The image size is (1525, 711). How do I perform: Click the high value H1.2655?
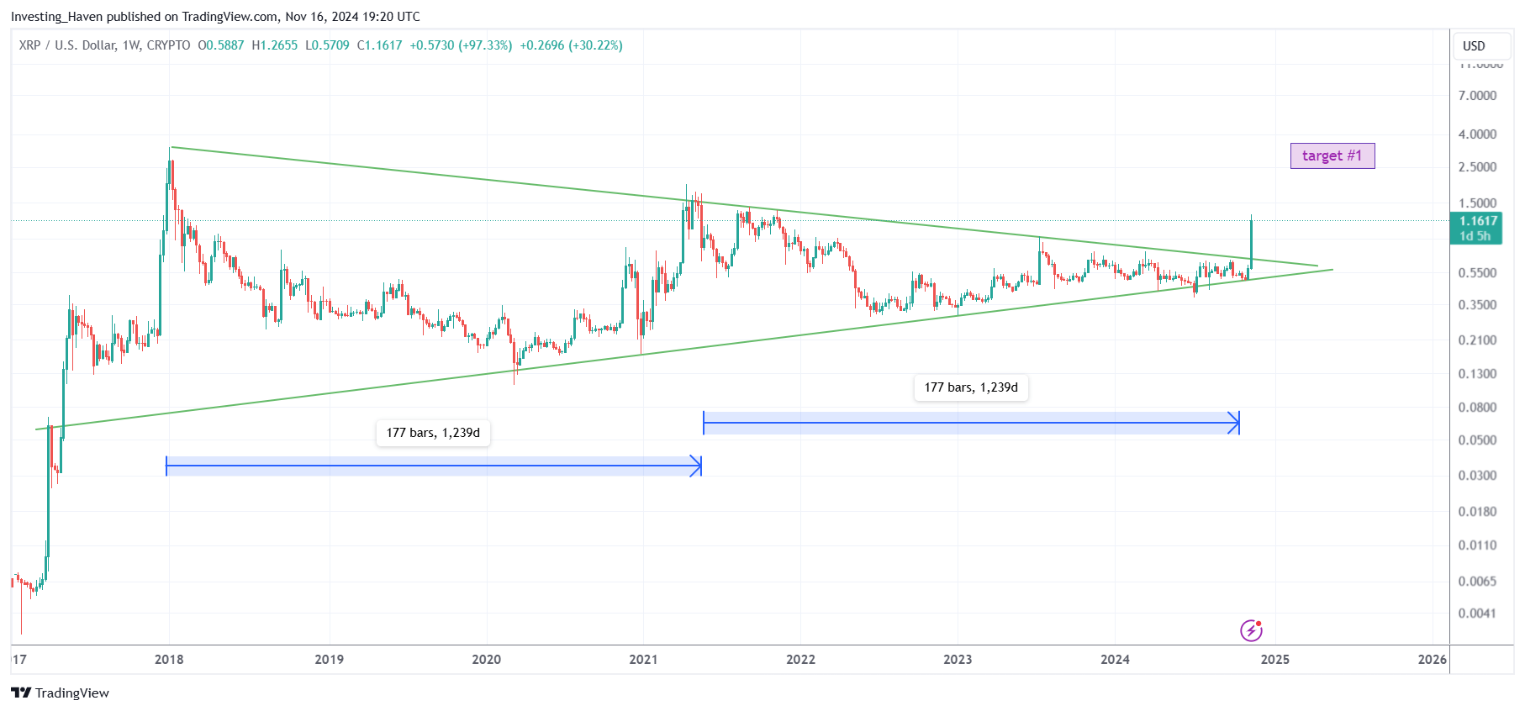click(275, 45)
